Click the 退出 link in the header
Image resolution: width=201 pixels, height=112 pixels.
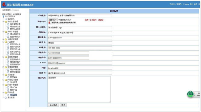191,4
